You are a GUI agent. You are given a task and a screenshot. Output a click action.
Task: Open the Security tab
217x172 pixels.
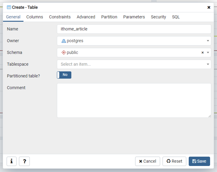(x=158, y=17)
